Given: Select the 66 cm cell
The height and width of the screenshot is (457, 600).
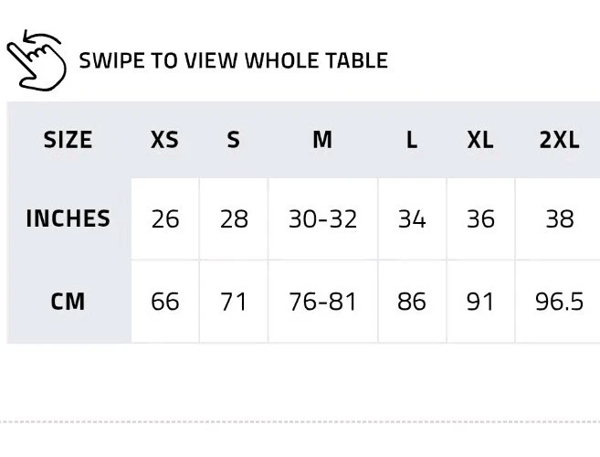Looking at the screenshot, I should point(164,302).
